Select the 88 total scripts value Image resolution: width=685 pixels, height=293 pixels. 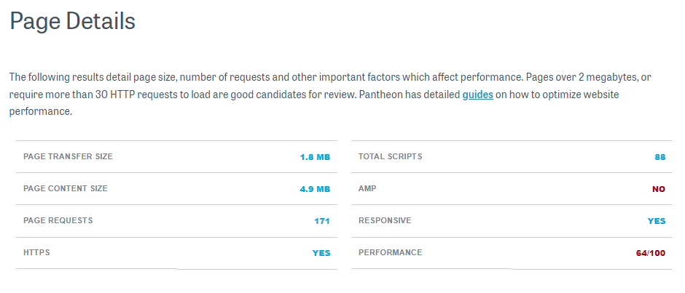click(x=660, y=157)
